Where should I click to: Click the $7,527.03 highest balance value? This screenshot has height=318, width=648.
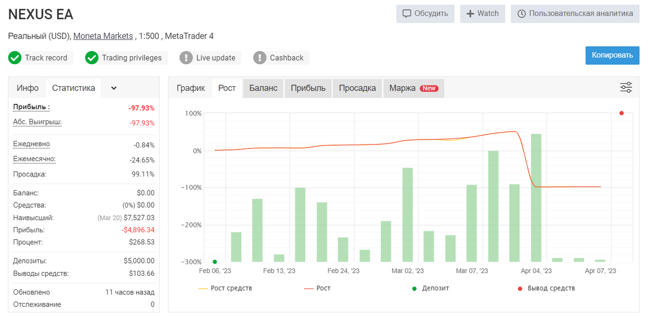[138, 218]
